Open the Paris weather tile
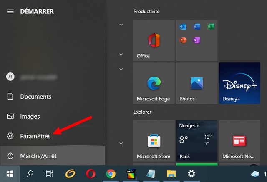This screenshot has width=267, height=182. pos(197,141)
